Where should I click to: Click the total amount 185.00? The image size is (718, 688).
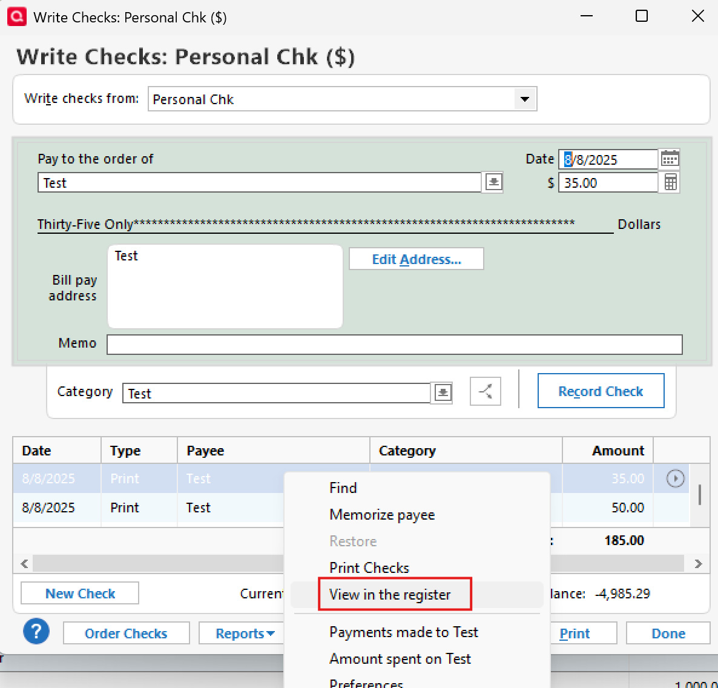[x=624, y=540]
